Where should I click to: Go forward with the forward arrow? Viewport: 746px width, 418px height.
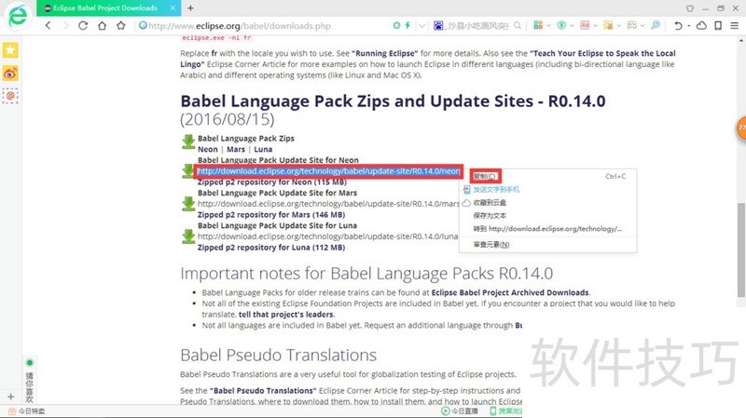65,26
